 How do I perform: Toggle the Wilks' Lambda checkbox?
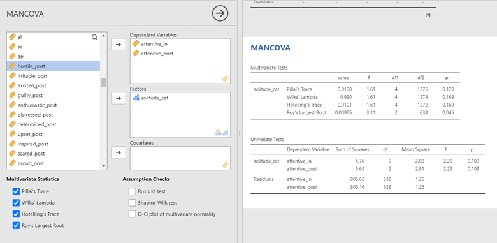[x=16, y=203]
